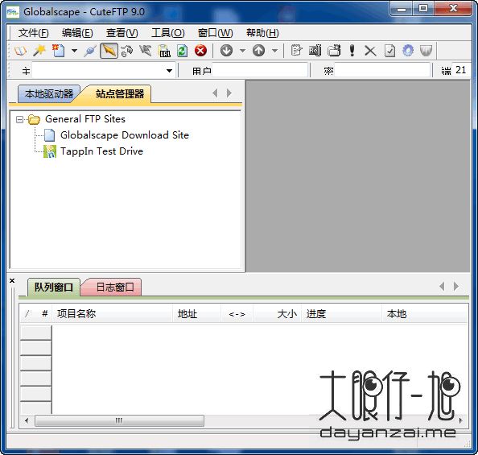Image resolution: width=478 pixels, height=455 pixels.
Task: Click the port field showing 21
Action: coord(460,70)
